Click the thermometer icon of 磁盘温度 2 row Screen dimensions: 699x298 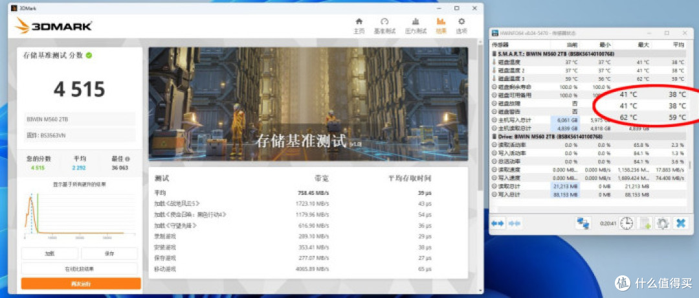tap(494, 70)
